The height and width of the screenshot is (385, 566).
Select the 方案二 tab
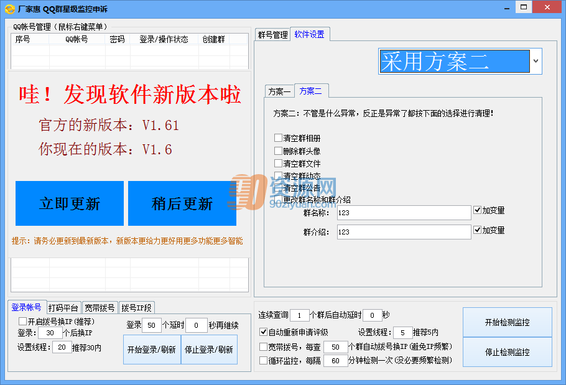click(x=311, y=91)
